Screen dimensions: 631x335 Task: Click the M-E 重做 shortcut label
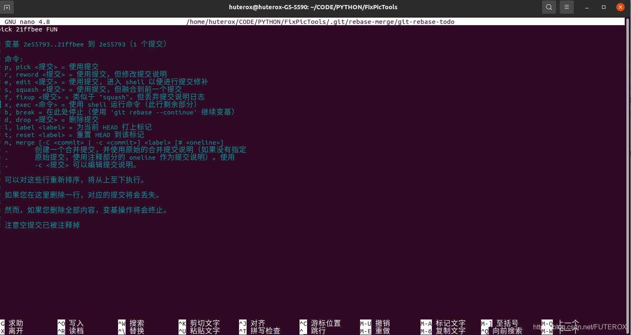375,331
